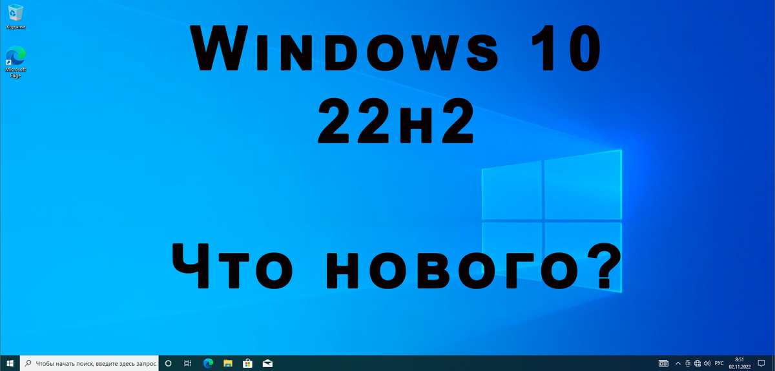This screenshot has height=371, width=775.
Task: Open Cortana from the taskbar circle icon
Action: [x=168, y=363]
